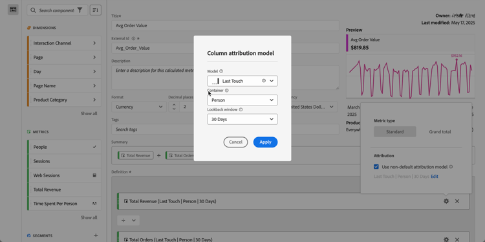
Task: Click the component panel icon in left rail
Action: (13, 10)
